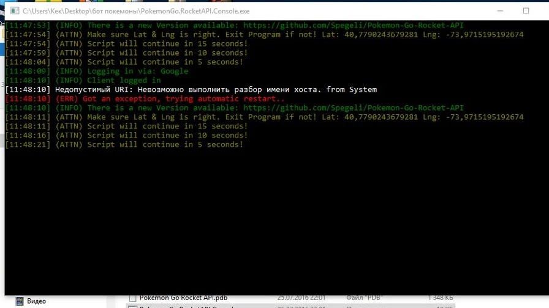Select the Pokemon Go Rocket API.pdb file in Explorer
This screenshot has height=308, width=549.
[183, 298]
